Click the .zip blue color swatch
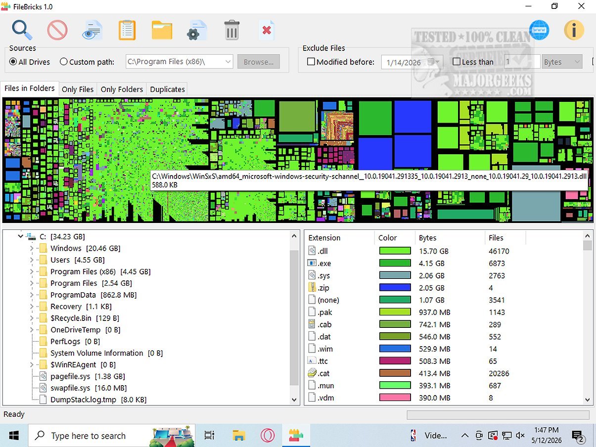 tap(395, 287)
